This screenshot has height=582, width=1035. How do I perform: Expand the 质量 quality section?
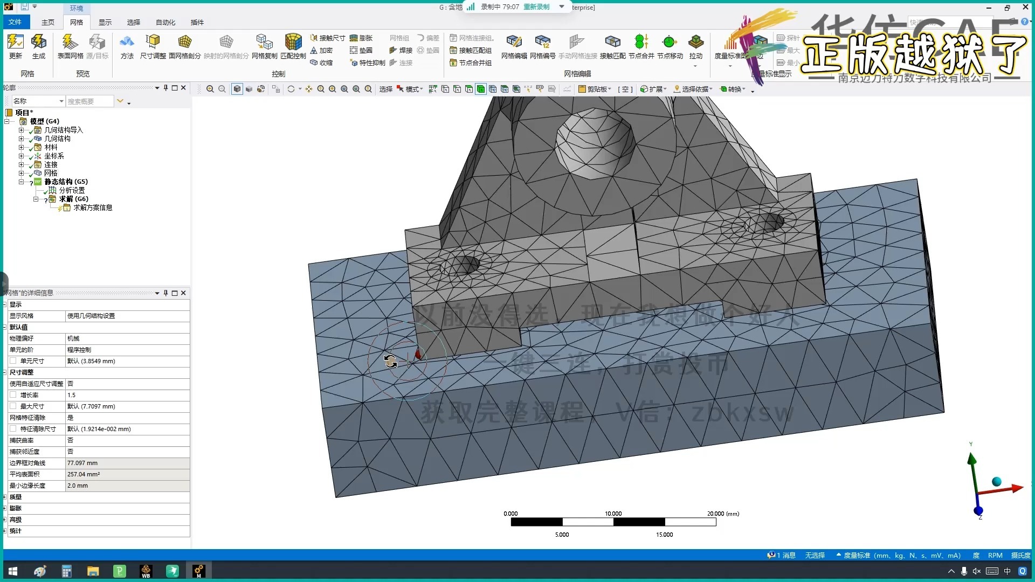(5, 497)
